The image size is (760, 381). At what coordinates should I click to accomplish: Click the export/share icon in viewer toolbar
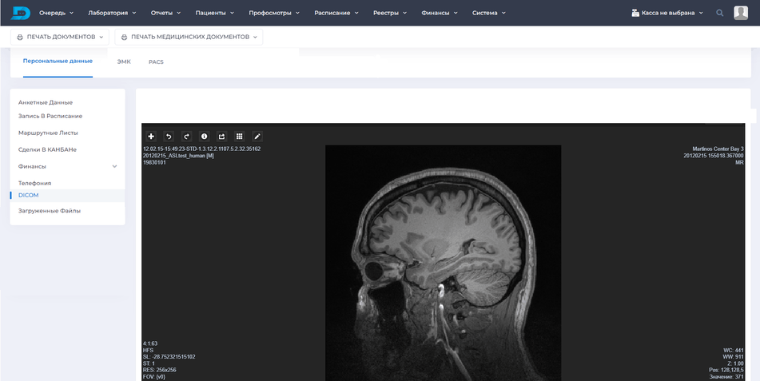[222, 137]
